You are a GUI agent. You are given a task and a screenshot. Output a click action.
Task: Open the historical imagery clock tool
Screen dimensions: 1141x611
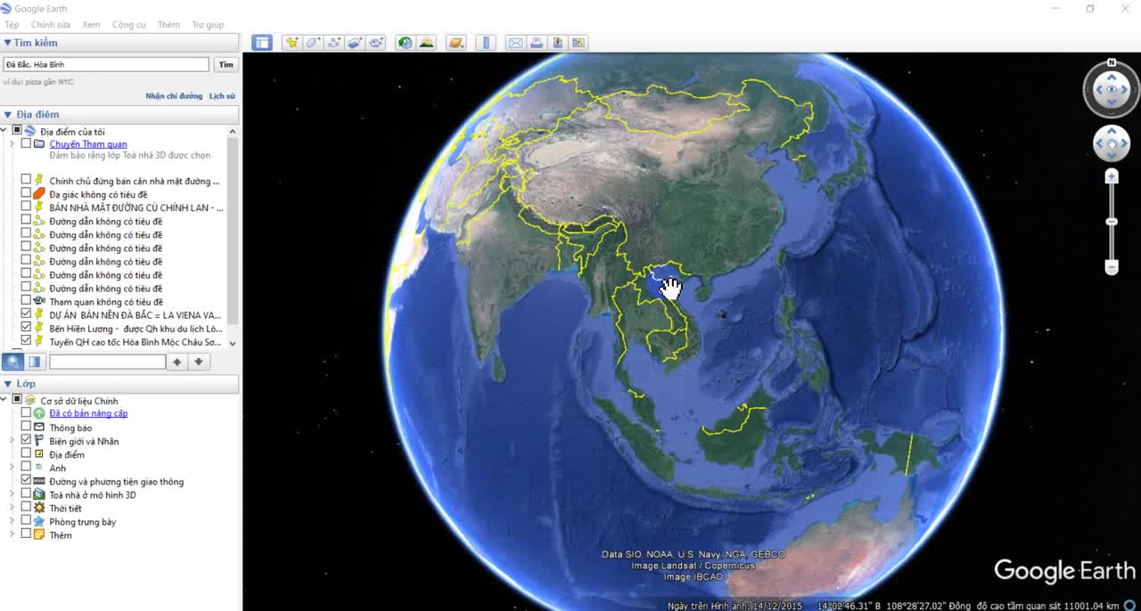(x=405, y=43)
